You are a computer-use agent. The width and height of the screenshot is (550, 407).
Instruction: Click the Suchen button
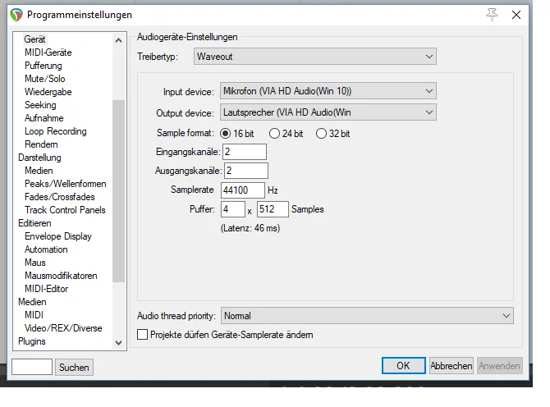click(x=74, y=368)
